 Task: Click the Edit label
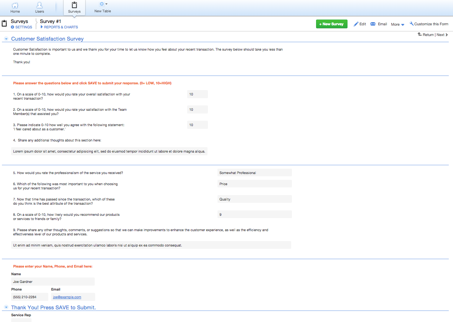pos(362,24)
